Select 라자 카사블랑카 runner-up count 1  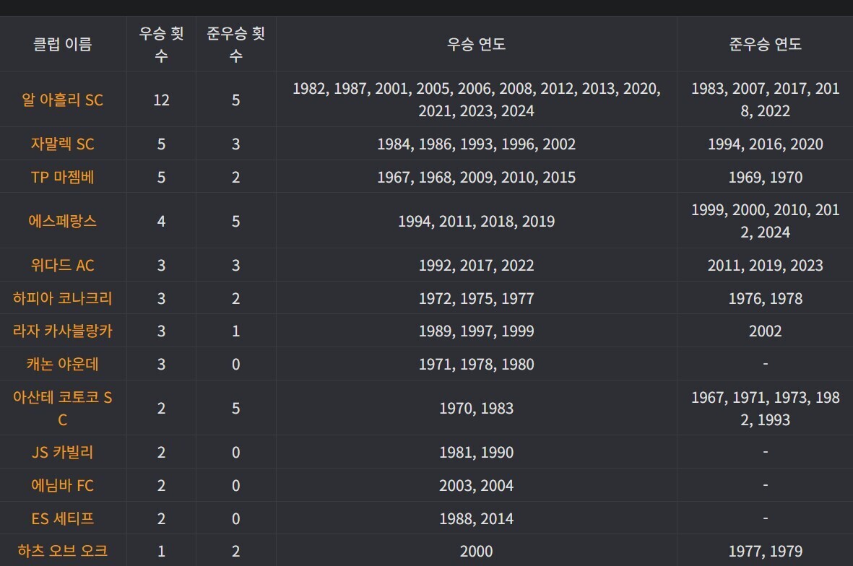235,331
